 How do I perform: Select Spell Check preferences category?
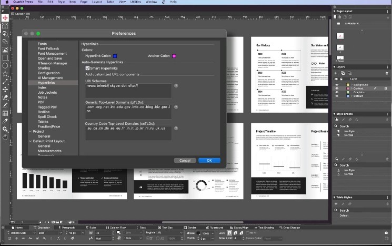click(47, 117)
